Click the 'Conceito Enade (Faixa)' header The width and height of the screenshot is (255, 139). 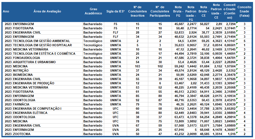(244, 11)
